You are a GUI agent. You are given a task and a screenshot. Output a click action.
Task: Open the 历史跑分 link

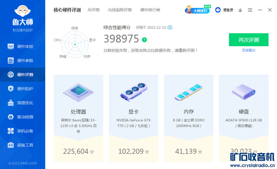click(x=249, y=50)
